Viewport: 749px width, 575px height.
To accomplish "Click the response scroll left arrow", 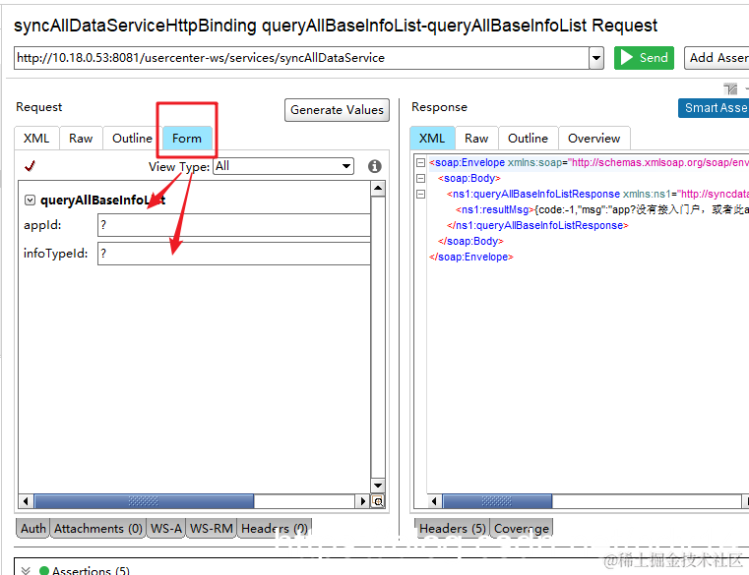I will point(434,501).
